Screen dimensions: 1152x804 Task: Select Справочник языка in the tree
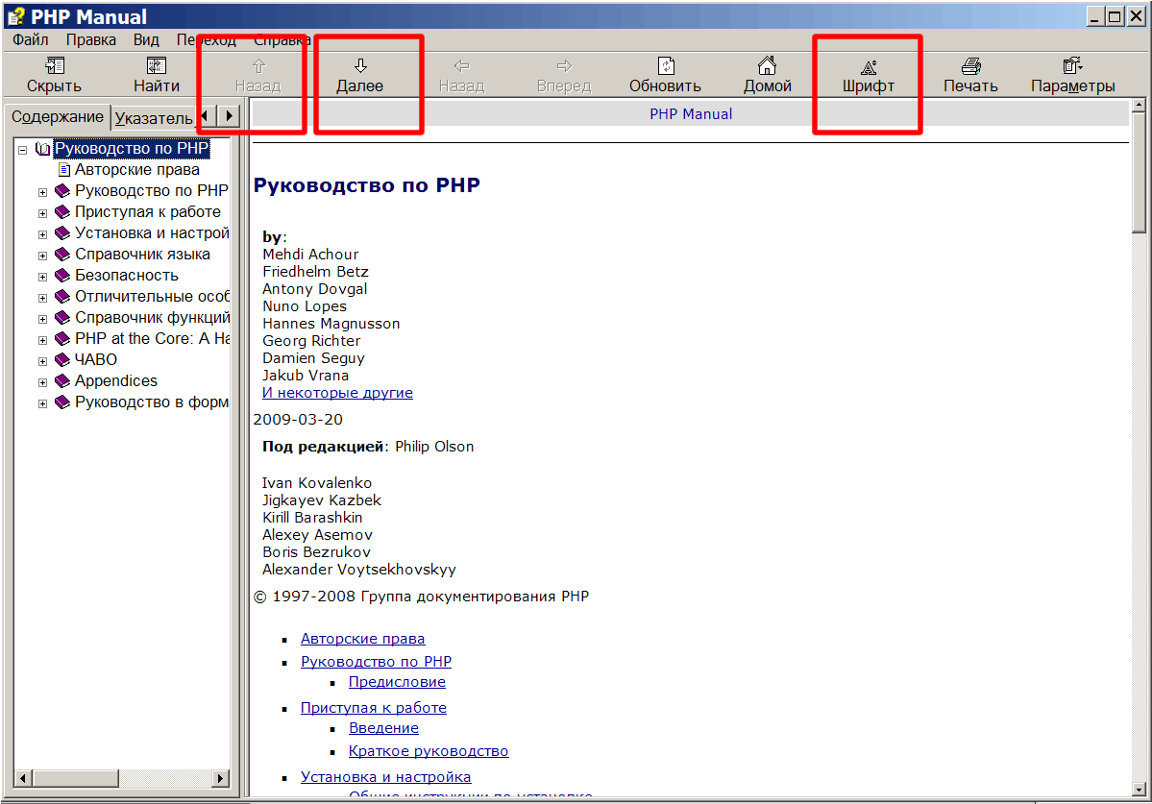click(142, 254)
